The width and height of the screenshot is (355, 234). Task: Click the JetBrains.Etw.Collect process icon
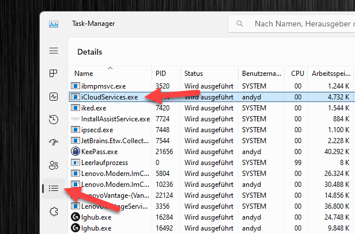(75, 140)
